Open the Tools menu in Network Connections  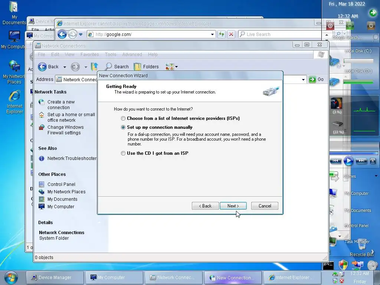pos(111,54)
